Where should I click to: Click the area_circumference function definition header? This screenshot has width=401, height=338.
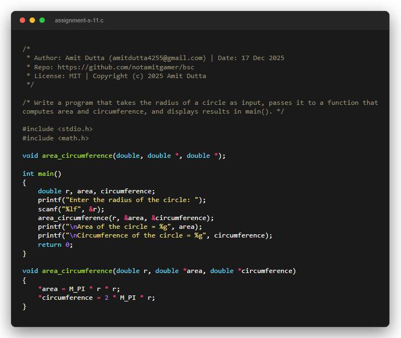[x=159, y=271]
